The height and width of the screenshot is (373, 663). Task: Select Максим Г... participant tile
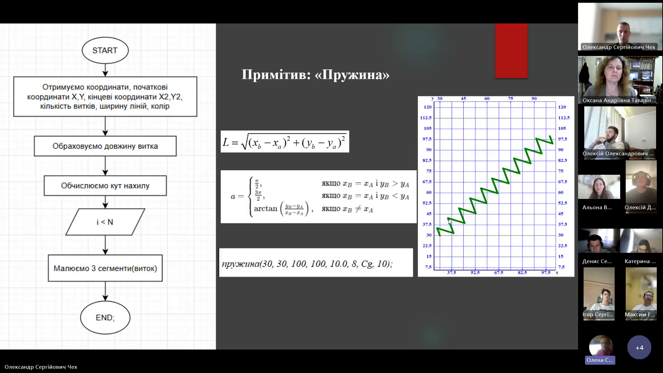click(641, 294)
